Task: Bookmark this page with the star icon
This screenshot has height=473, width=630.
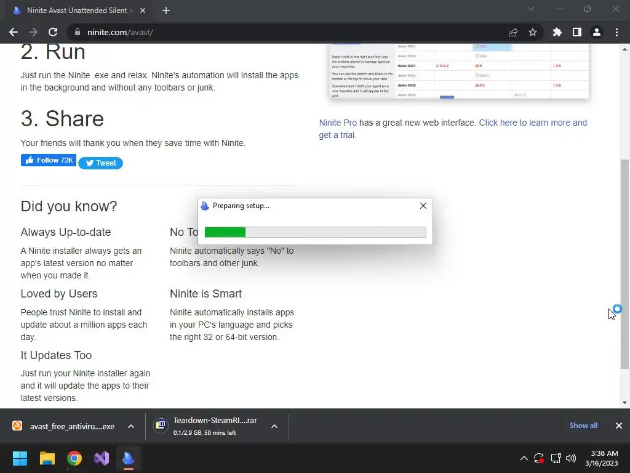Action: click(533, 32)
